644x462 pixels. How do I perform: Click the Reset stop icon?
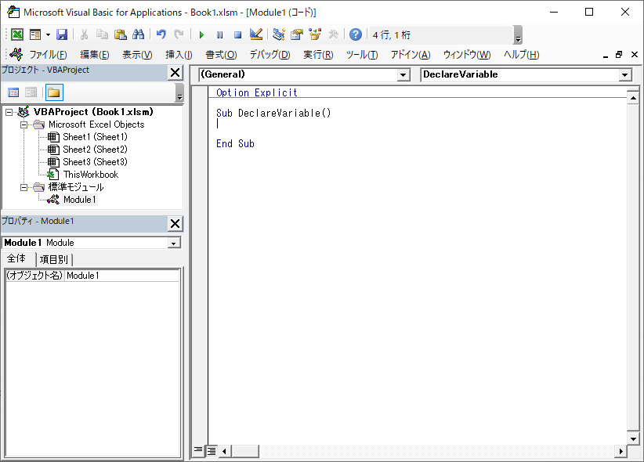tap(238, 35)
